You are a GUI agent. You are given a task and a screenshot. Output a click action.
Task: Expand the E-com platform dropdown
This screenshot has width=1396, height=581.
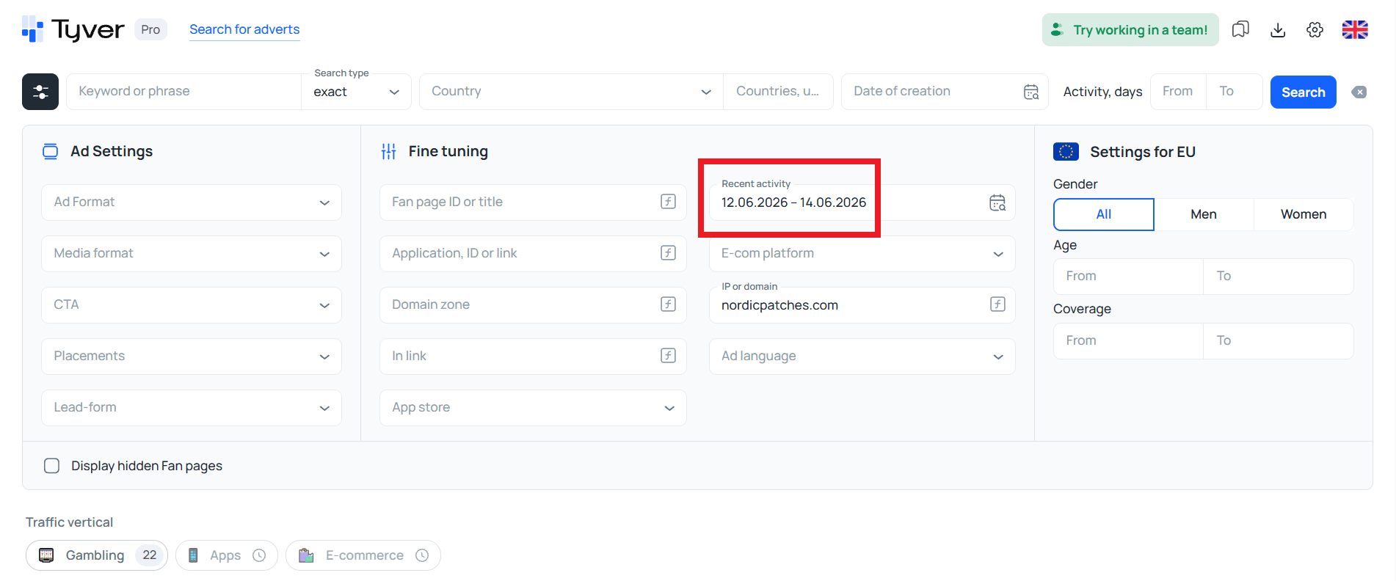point(862,254)
